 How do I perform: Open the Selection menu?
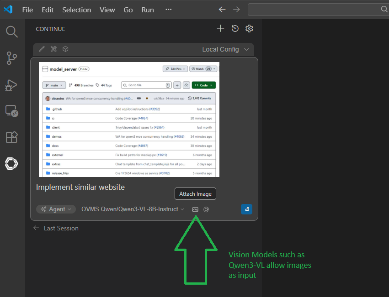[76, 10]
